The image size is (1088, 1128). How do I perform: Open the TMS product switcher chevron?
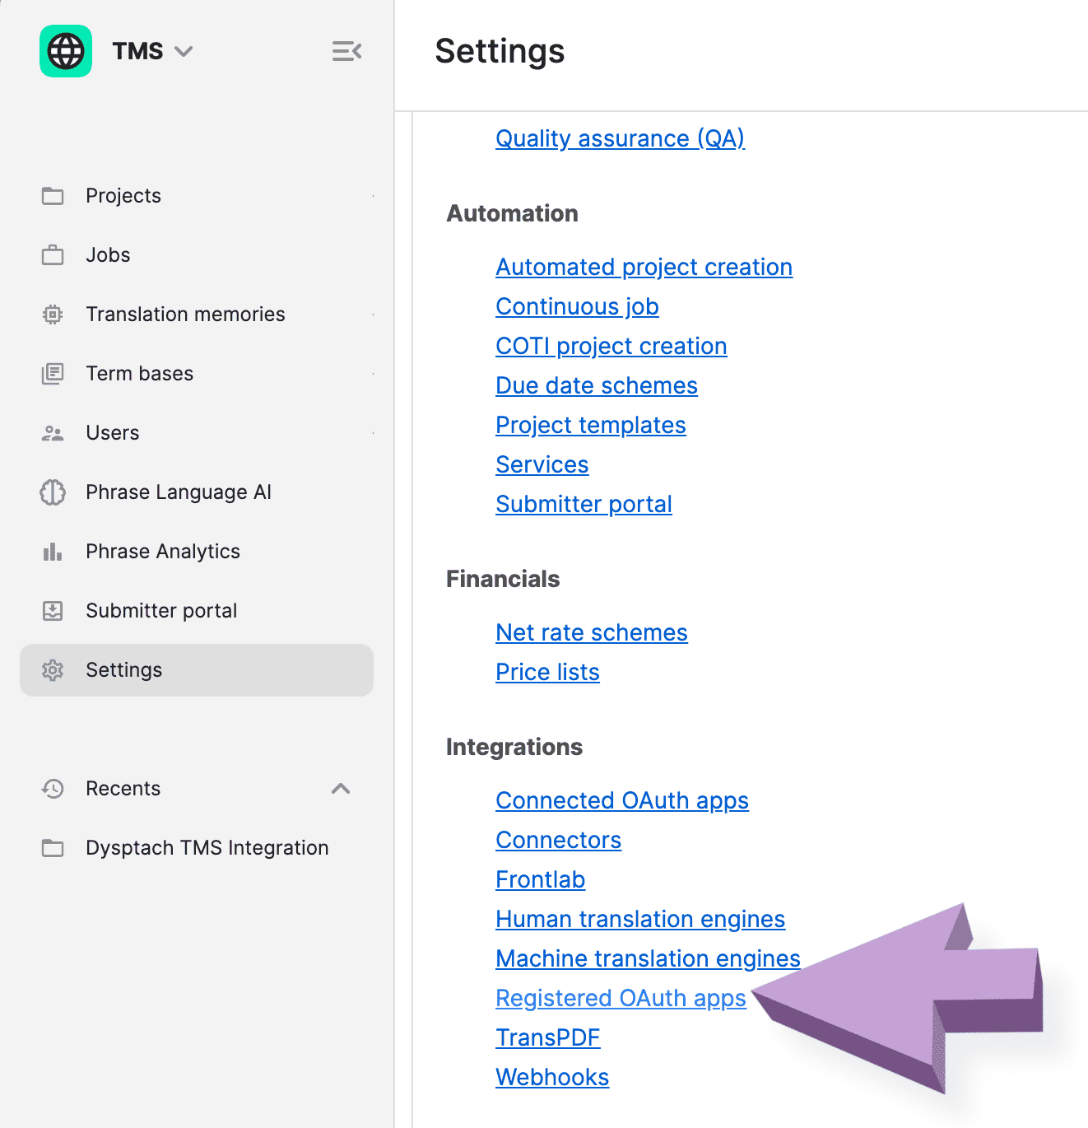[x=184, y=51]
